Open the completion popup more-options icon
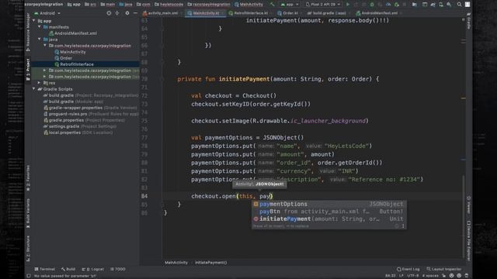This screenshot has height=279, width=497. [403, 226]
